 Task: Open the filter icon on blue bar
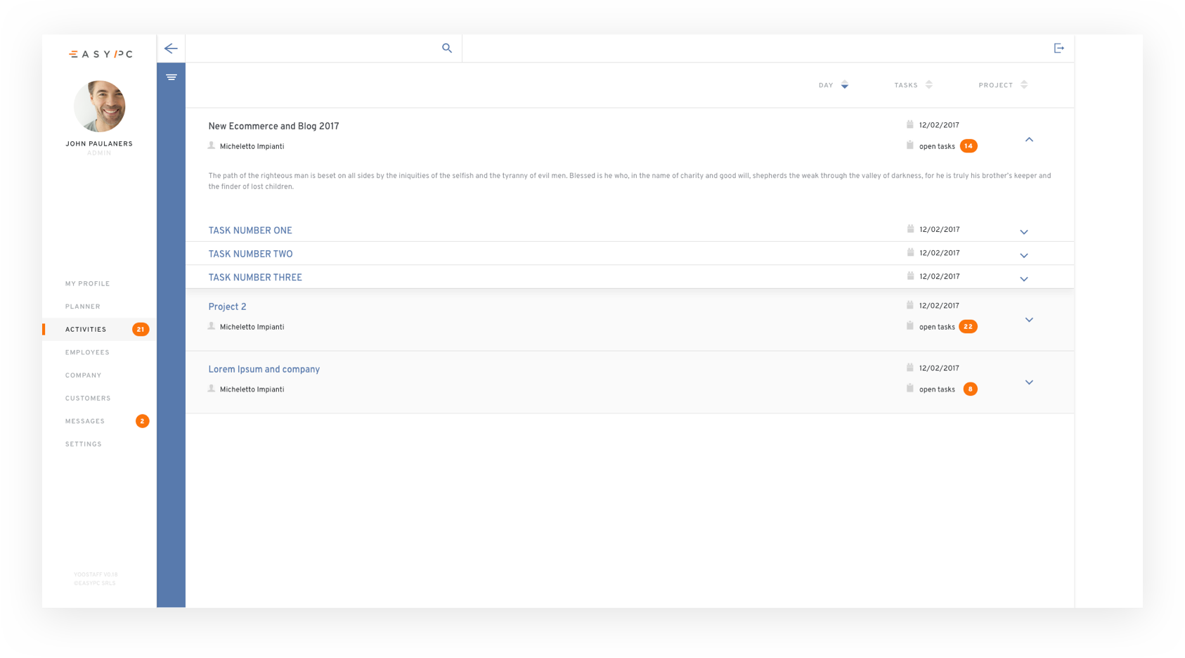click(x=171, y=77)
